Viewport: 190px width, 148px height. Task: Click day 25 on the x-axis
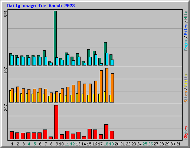pyautogui.click(x=145, y=144)
